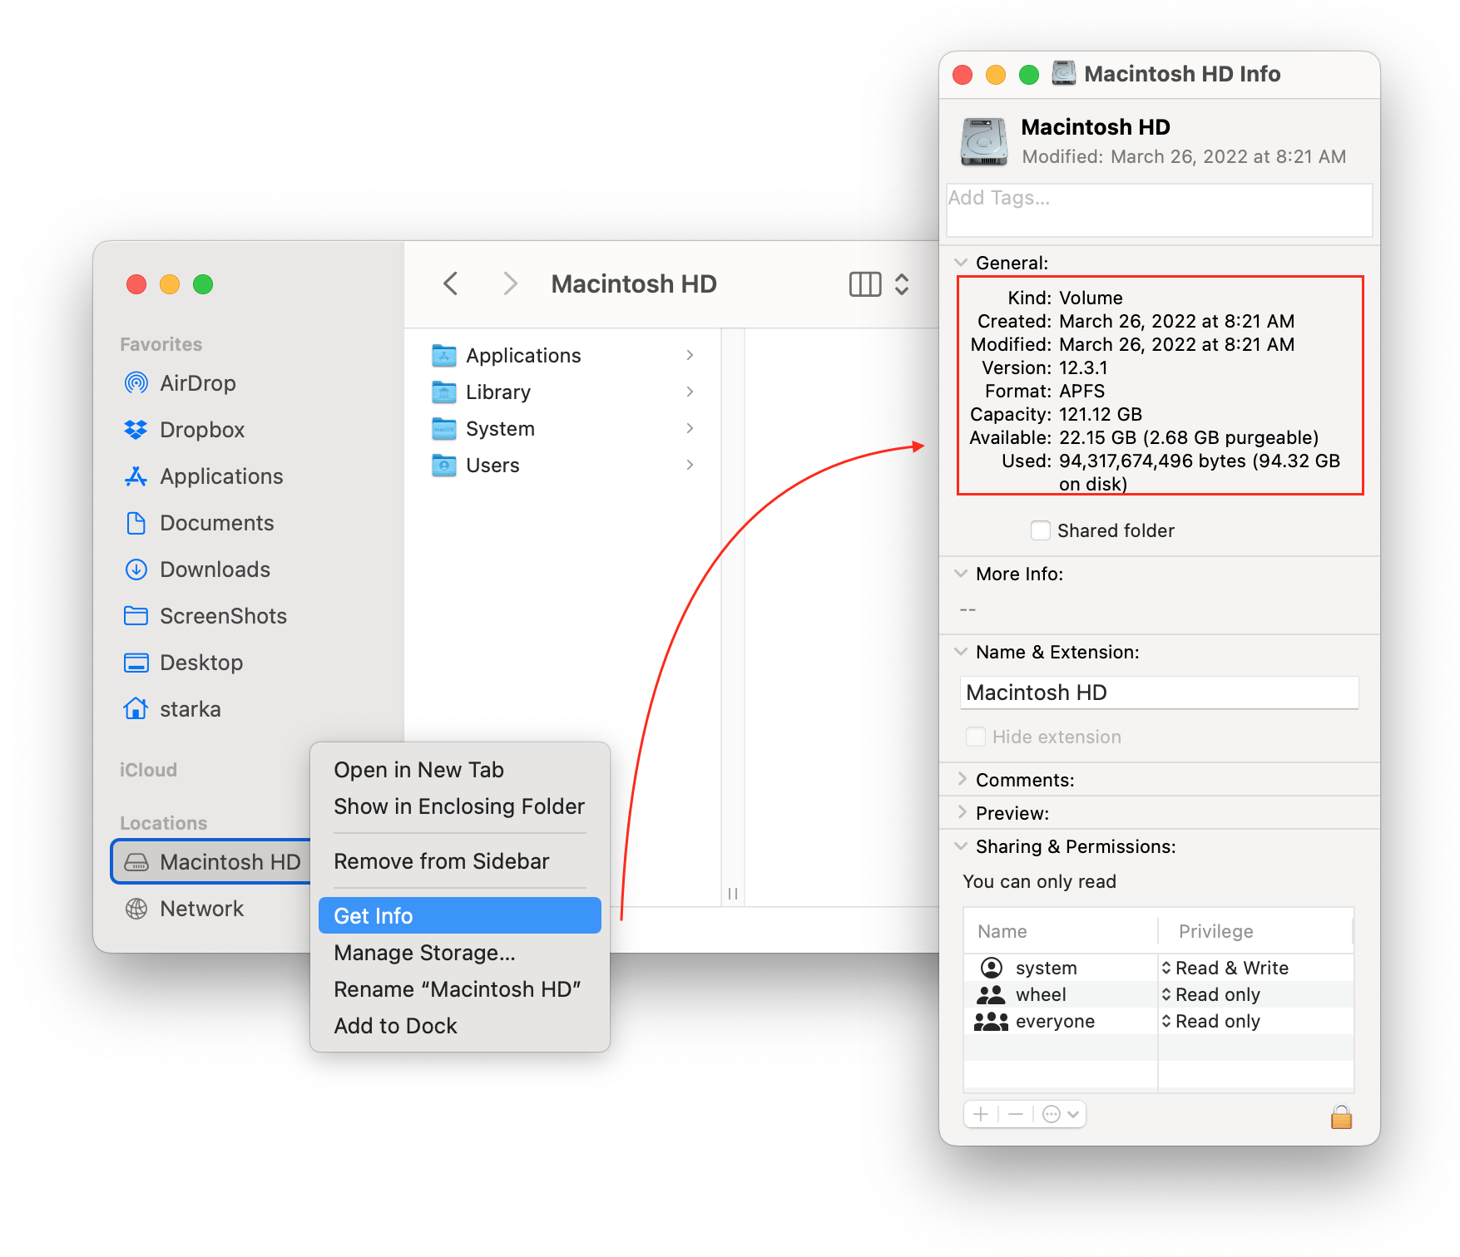
Task: Click the Macintosh HD drive icon in Locations
Action: [x=136, y=862]
